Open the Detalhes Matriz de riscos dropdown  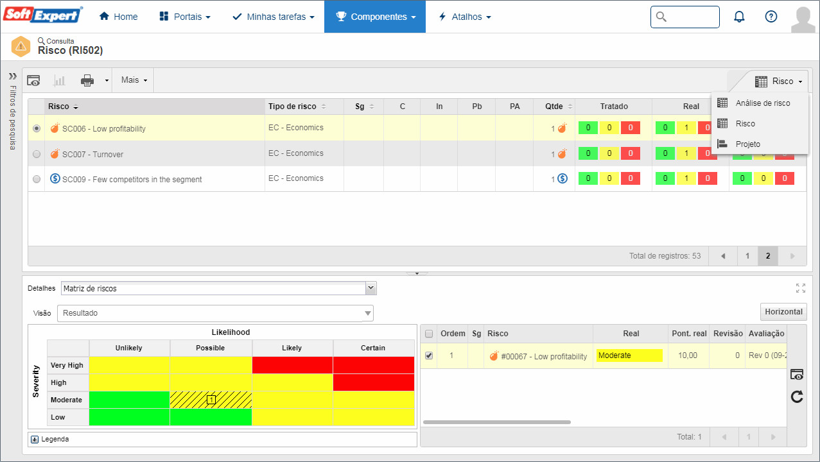pyautogui.click(x=219, y=288)
